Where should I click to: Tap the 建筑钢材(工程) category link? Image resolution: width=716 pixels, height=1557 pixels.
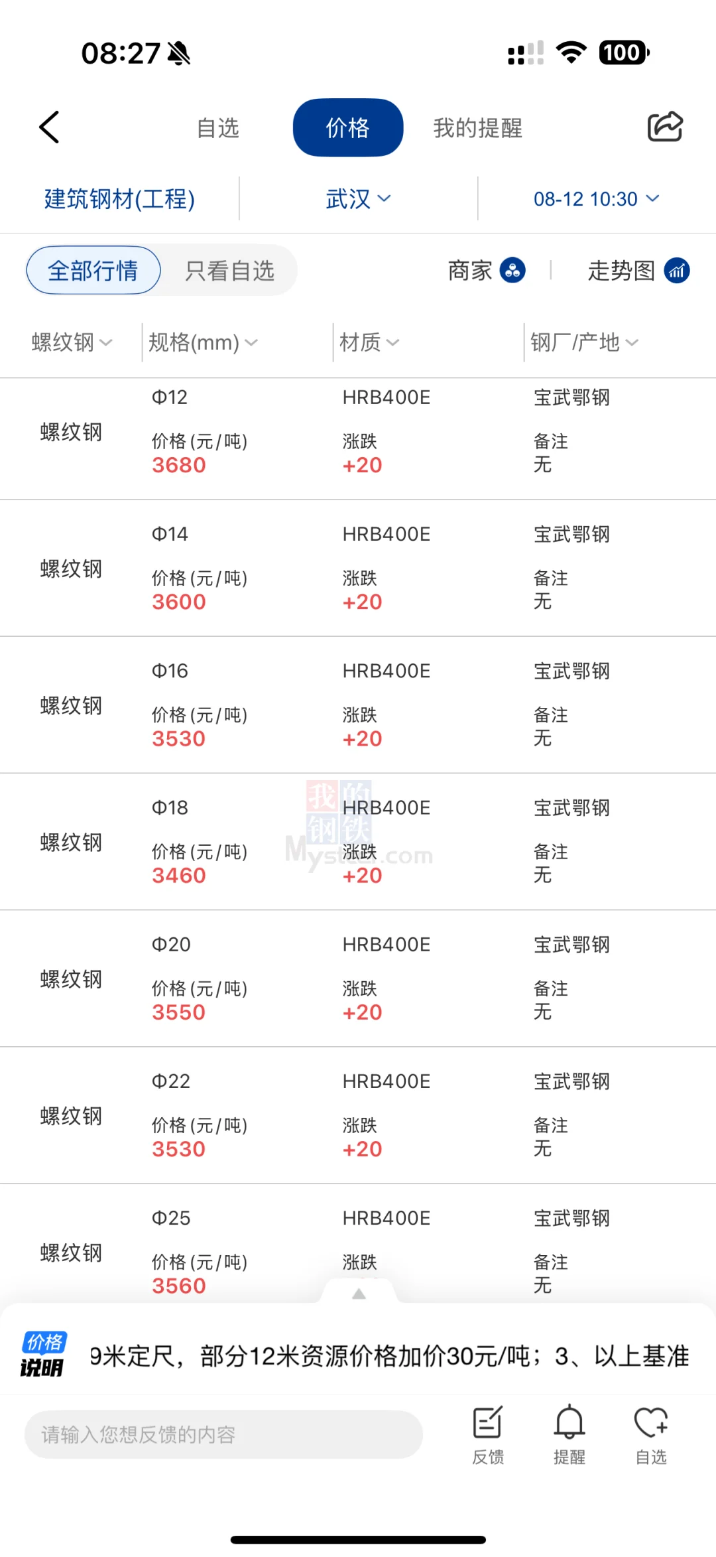(x=119, y=199)
